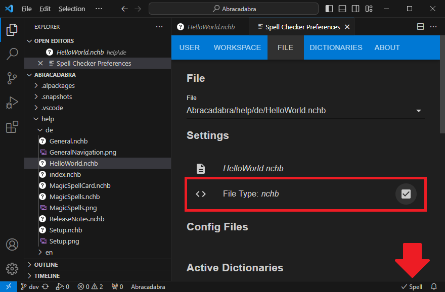Viewport: 445px width, 292px height.
Task: Open the Source Control view
Action: [x=12, y=78]
